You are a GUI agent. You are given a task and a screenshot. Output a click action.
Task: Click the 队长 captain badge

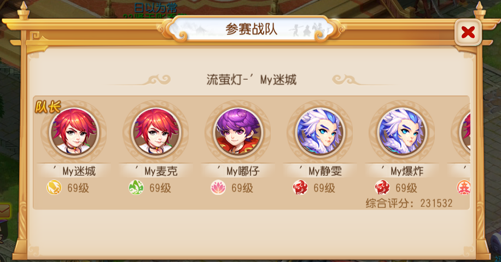click(x=47, y=107)
